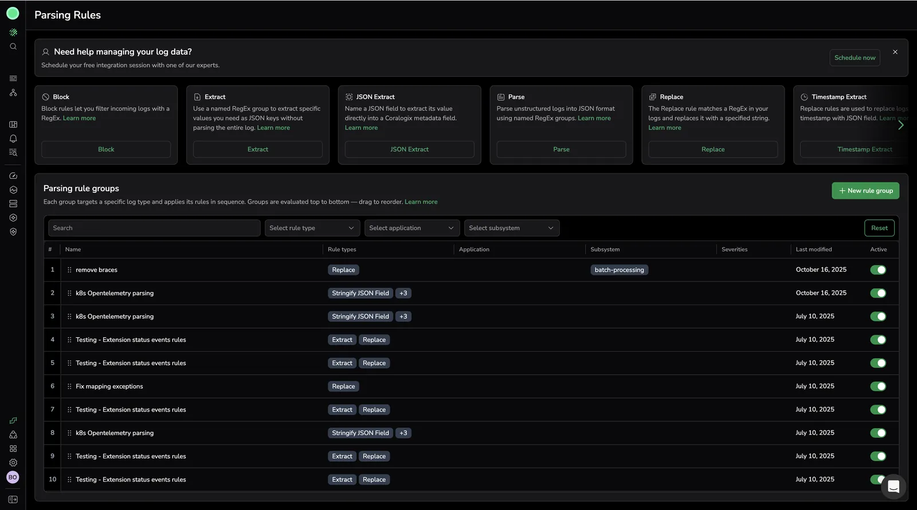This screenshot has width=917, height=510.
Task: Click the Replace rule card button
Action: pos(713,149)
